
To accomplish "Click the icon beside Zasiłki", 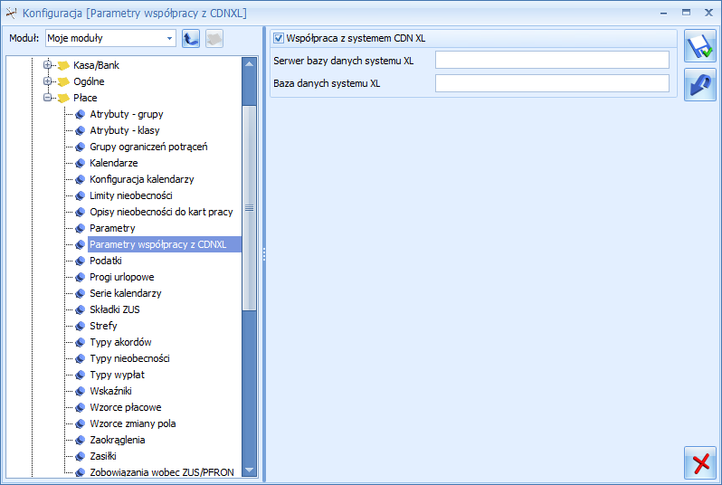I will (x=81, y=456).
